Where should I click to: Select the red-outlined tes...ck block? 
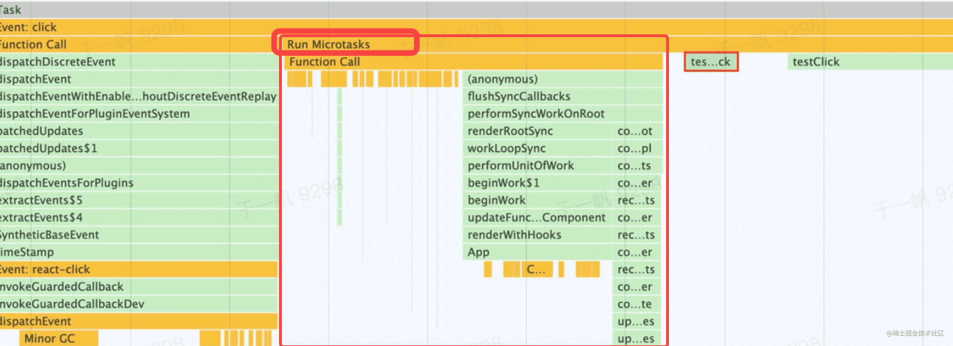tap(711, 62)
